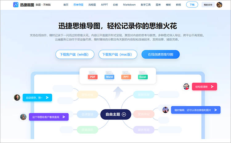Open the 白板 nav item
Image resolution: width=231 pixels, height=143 pixels.
pyautogui.click(x=115, y=5)
